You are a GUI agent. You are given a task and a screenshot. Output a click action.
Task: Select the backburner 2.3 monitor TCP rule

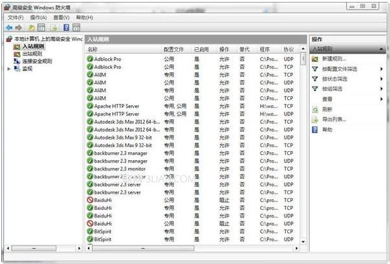192,168
